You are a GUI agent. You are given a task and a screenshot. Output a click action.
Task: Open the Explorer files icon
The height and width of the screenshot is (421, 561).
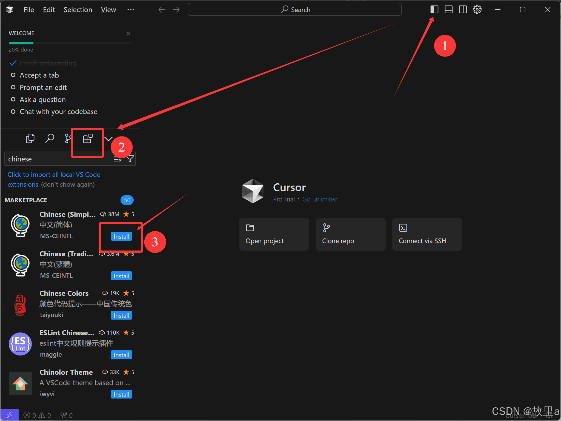point(30,138)
